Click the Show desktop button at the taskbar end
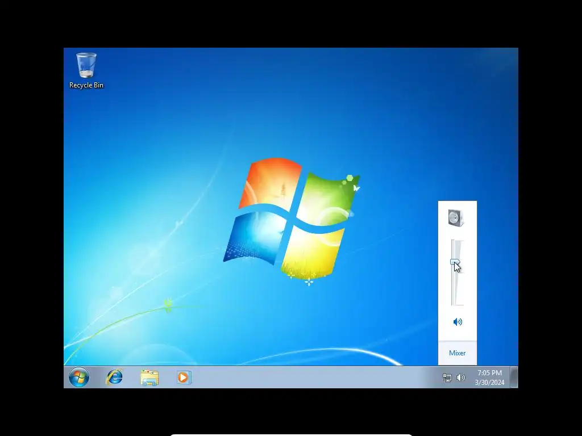Screen dimensions: 582x436 pos(514,378)
